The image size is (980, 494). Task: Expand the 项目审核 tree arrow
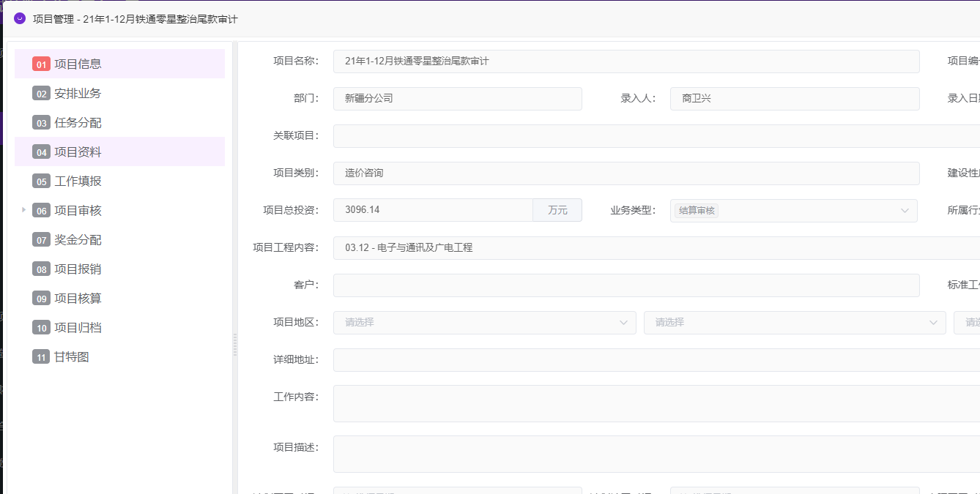tap(23, 210)
